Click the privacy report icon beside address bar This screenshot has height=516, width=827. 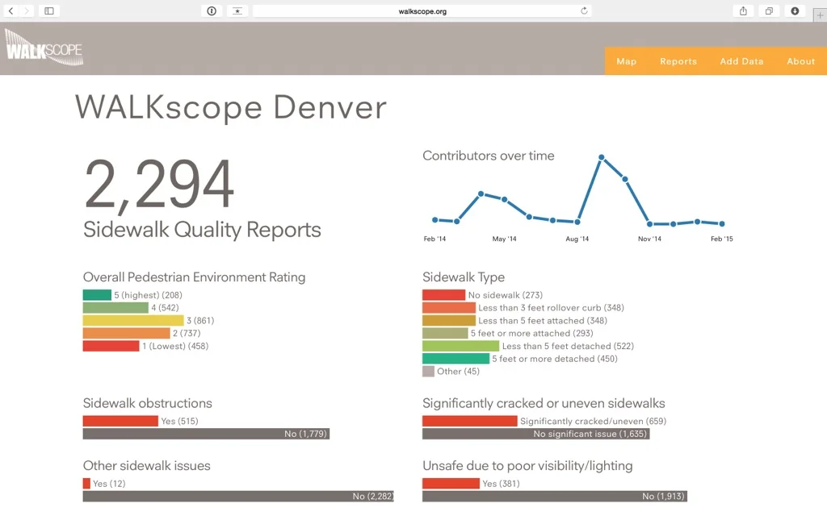[x=212, y=10]
